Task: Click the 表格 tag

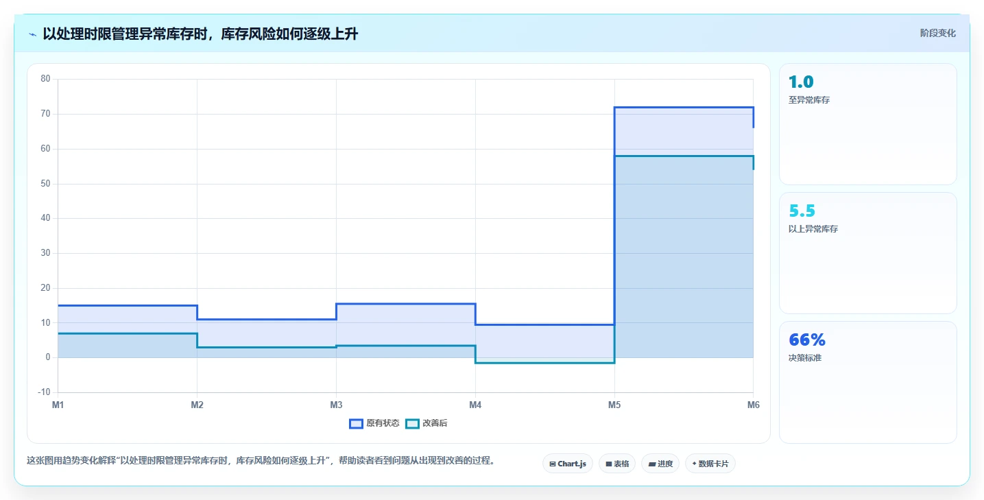Action: (617, 464)
